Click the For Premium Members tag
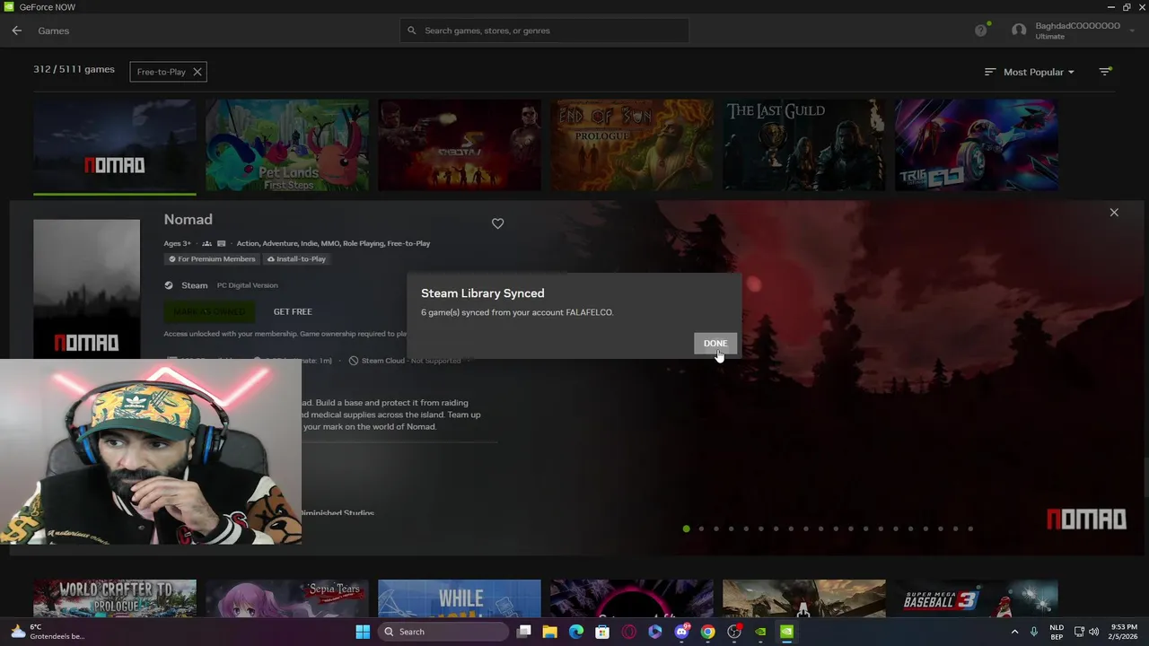Screen dimensions: 1149x646 pyautogui.click(x=212, y=258)
